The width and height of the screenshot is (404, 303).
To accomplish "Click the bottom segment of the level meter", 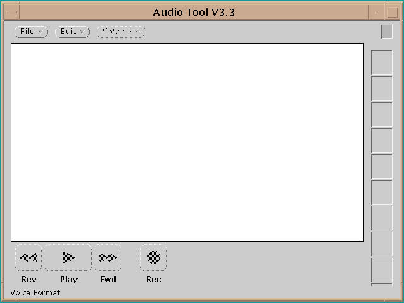I will point(381,270).
